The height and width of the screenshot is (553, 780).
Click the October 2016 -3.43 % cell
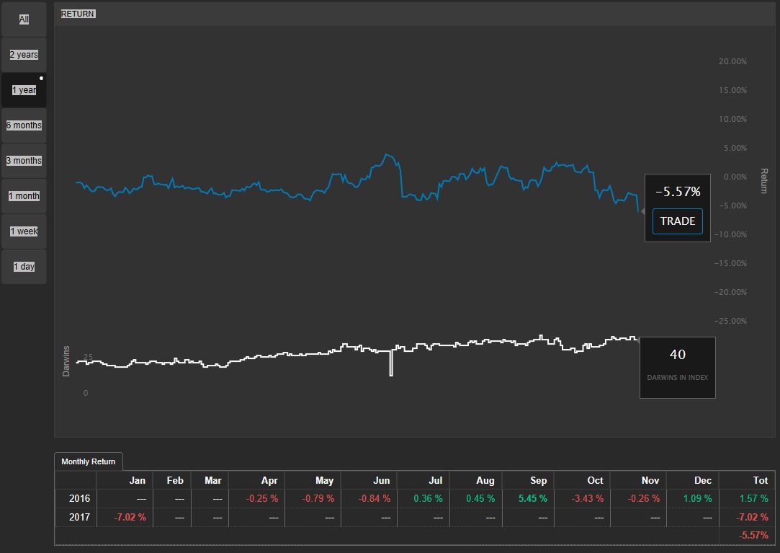tap(584, 498)
